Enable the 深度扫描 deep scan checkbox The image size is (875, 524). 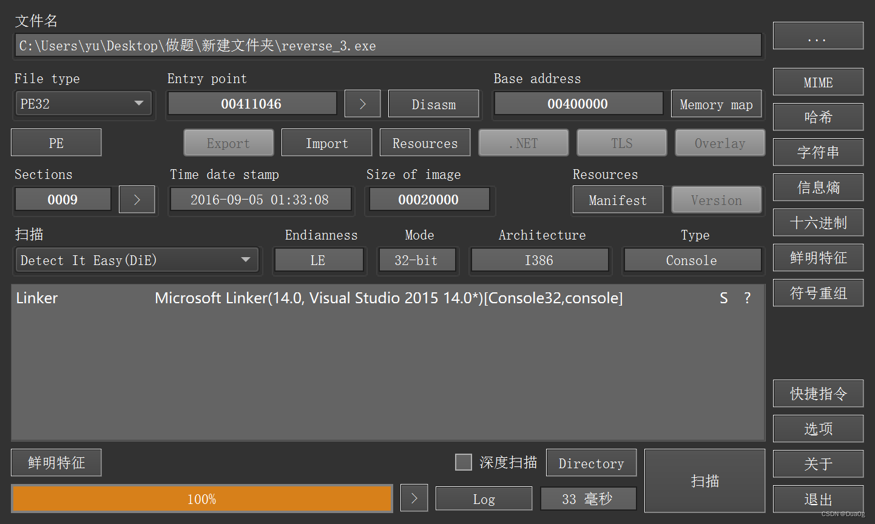[x=464, y=462]
